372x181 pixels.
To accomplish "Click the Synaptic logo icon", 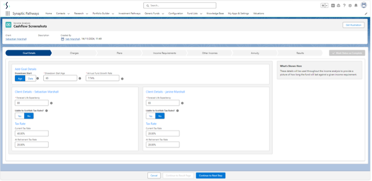I will click(7, 5).
